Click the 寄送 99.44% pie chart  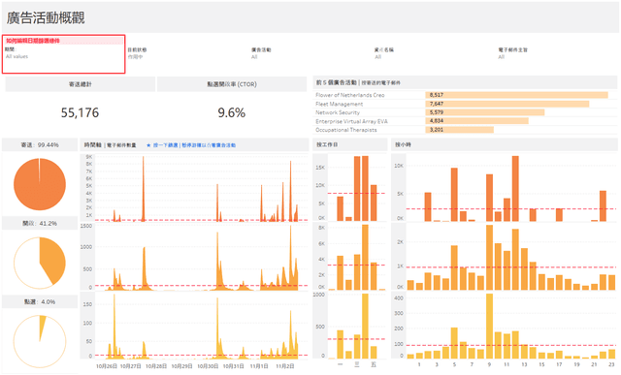click(x=40, y=184)
